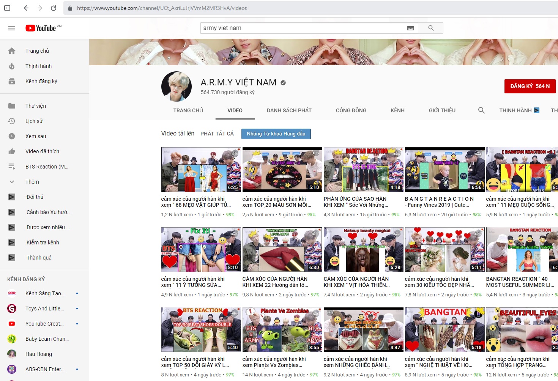
Task: Select the VIDEO channel tab
Action: click(235, 110)
